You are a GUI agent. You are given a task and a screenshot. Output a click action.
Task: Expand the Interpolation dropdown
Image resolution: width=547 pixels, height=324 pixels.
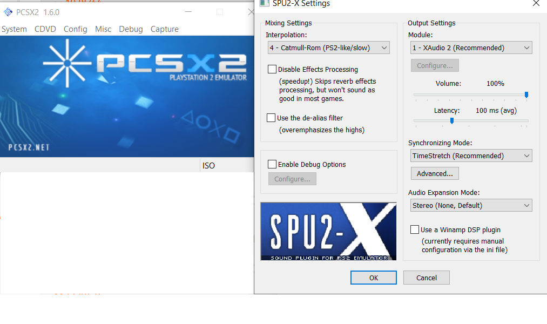329,48
